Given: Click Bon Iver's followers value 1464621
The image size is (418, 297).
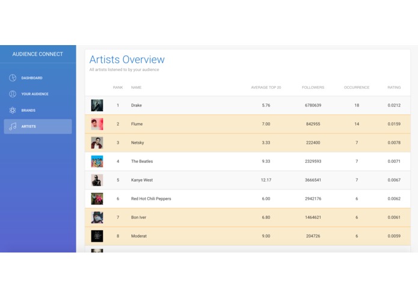Looking at the screenshot, I should (x=313, y=218).
